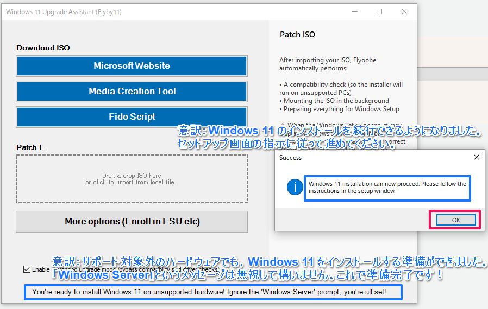Minimize the Windows 11 Upgrade Assistant window
This screenshot has width=488, height=309.
click(x=354, y=12)
